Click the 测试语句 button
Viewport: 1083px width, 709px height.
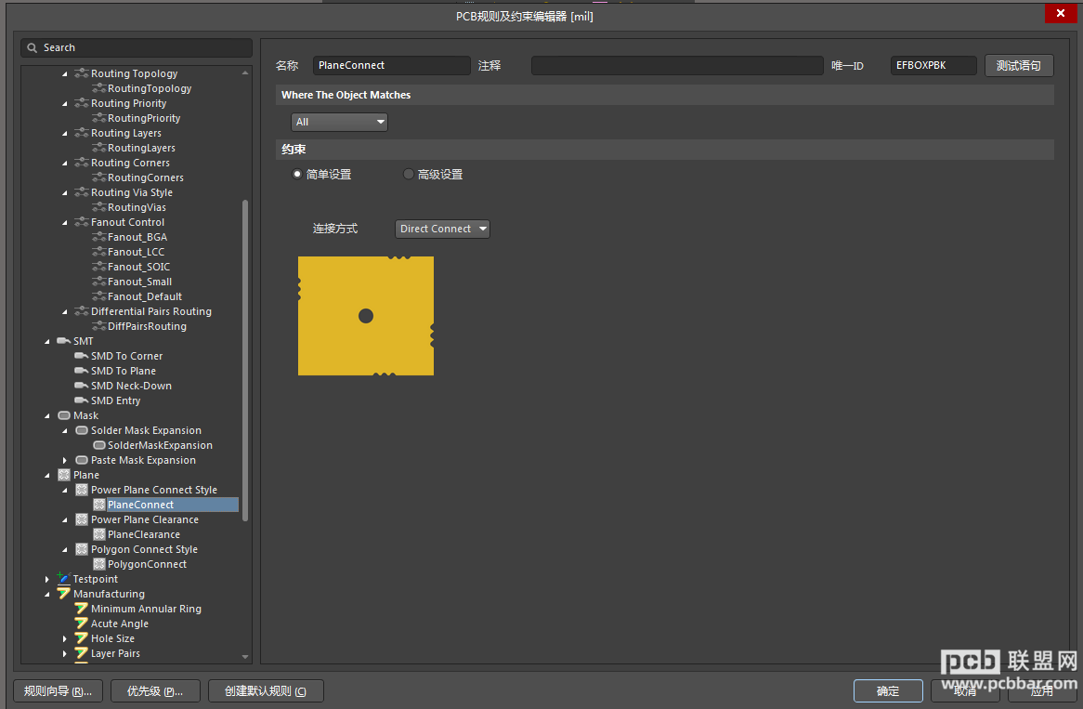(1018, 66)
